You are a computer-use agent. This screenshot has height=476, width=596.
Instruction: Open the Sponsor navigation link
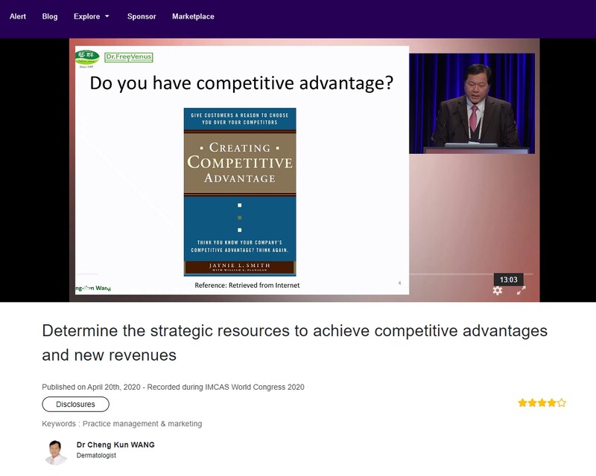pos(142,16)
